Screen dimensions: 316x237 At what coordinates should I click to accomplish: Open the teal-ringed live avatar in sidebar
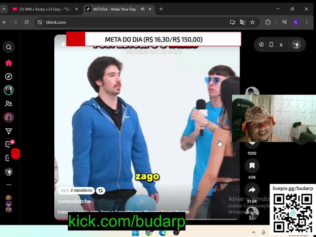[9, 90]
